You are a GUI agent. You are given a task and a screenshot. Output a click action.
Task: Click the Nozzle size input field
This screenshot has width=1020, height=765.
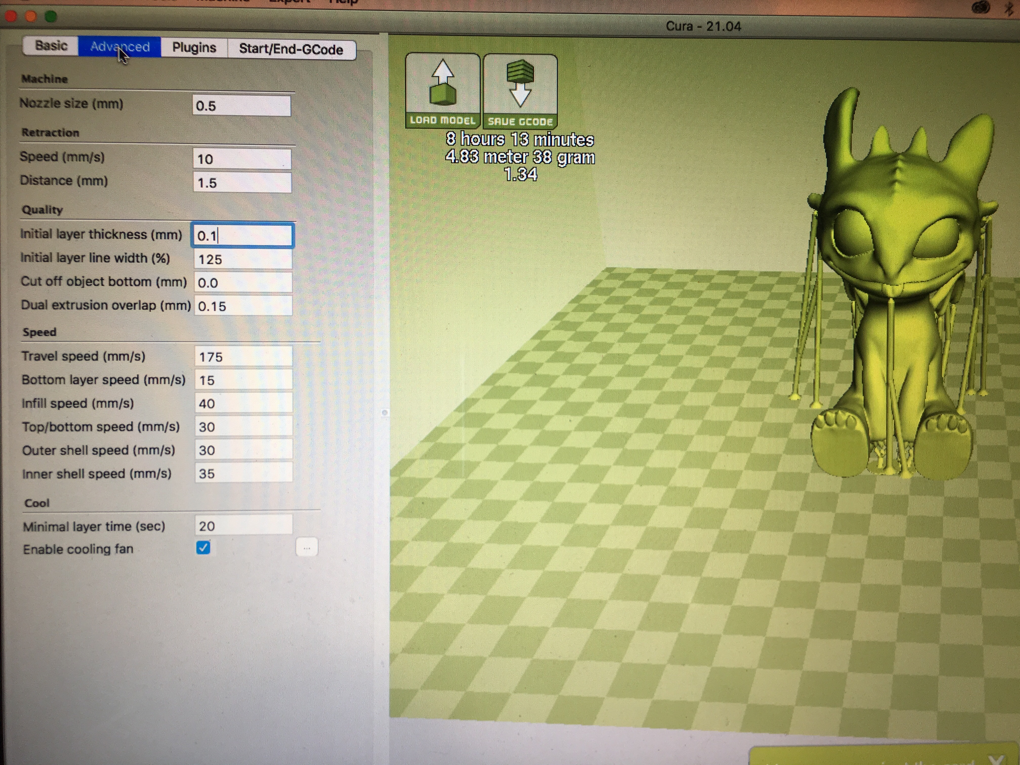click(242, 106)
